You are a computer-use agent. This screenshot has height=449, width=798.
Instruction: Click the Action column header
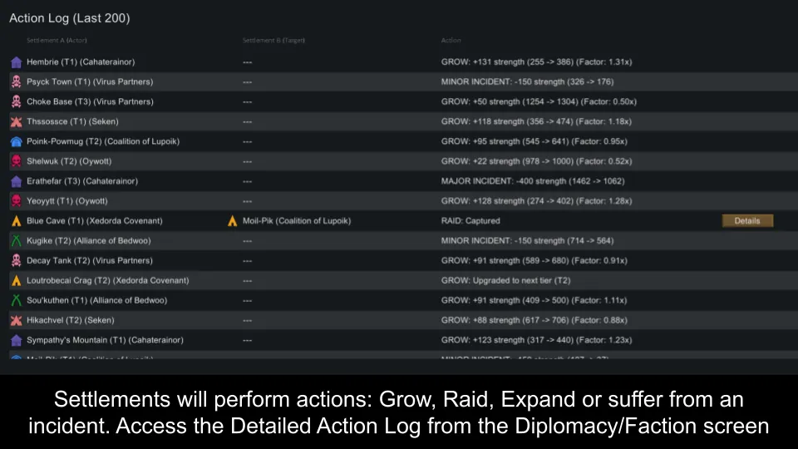(x=451, y=41)
